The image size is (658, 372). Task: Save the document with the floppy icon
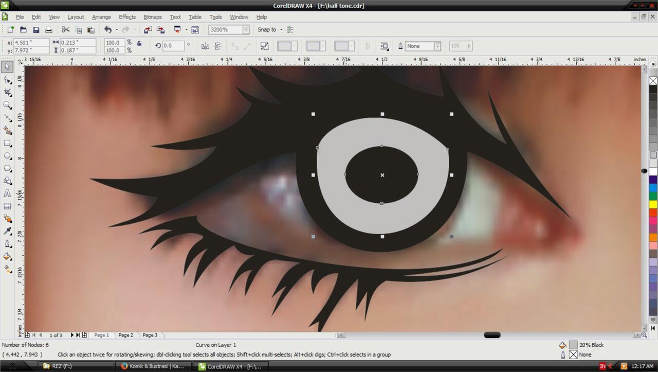click(x=36, y=30)
